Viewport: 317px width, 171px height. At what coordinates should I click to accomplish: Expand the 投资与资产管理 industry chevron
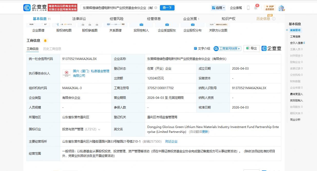(99, 130)
